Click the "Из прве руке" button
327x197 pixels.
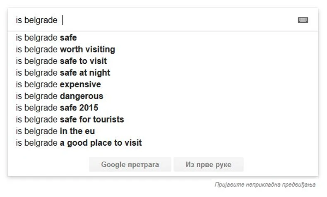(209, 165)
